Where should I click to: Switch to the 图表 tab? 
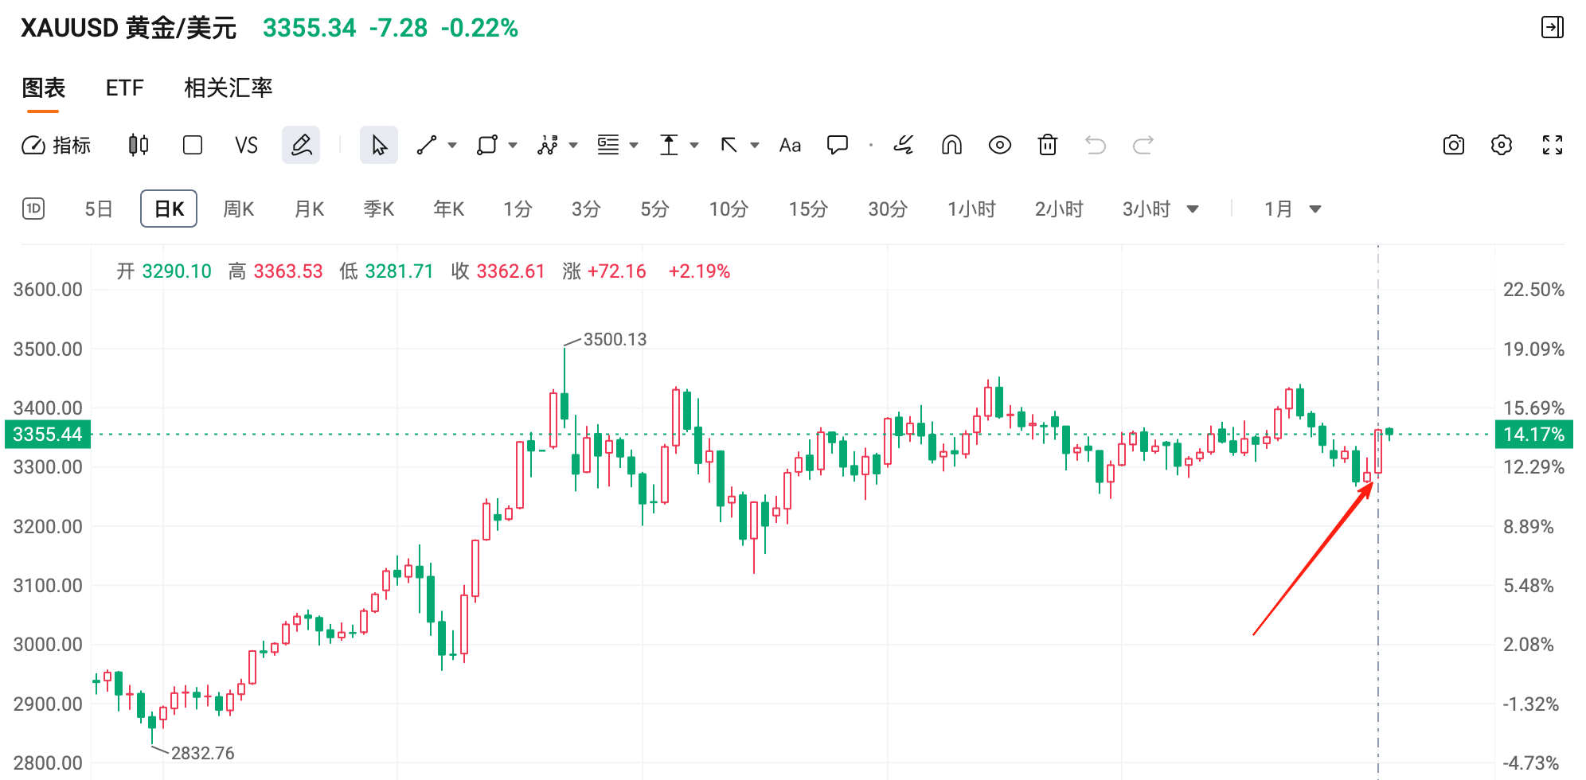[x=44, y=88]
